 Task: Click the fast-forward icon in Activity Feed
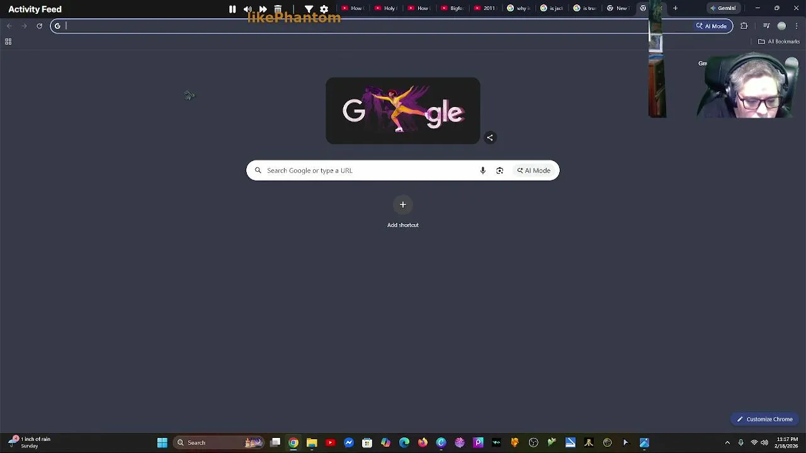pyautogui.click(x=263, y=9)
